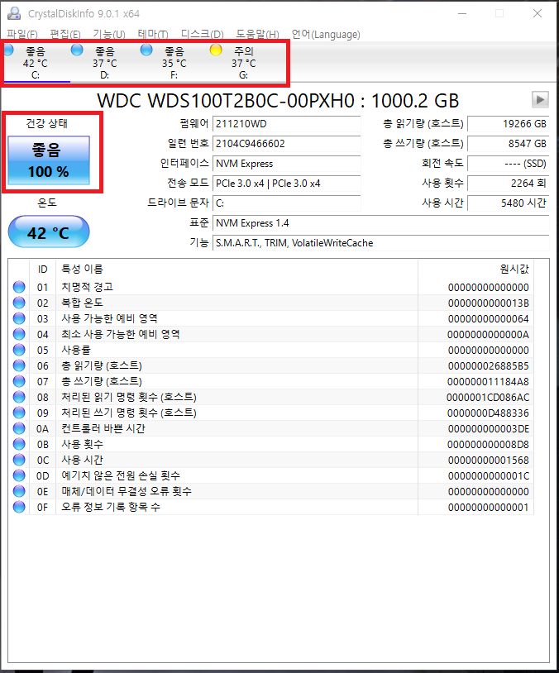559x673 pixels.
Task: Click the ID column header
Action: [42, 269]
